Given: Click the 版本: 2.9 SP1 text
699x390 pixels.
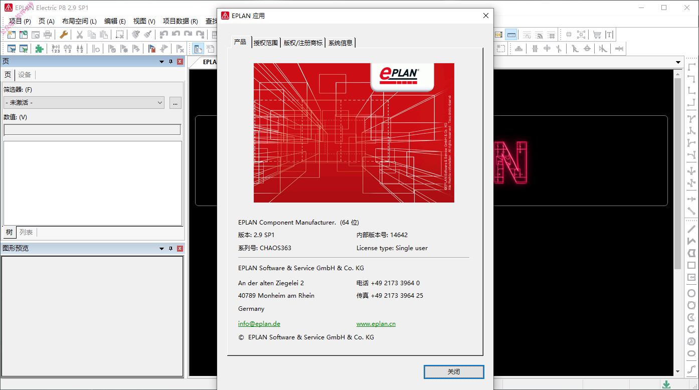Looking at the screenshot, I should pyautogui.click(x=256, y=235).
